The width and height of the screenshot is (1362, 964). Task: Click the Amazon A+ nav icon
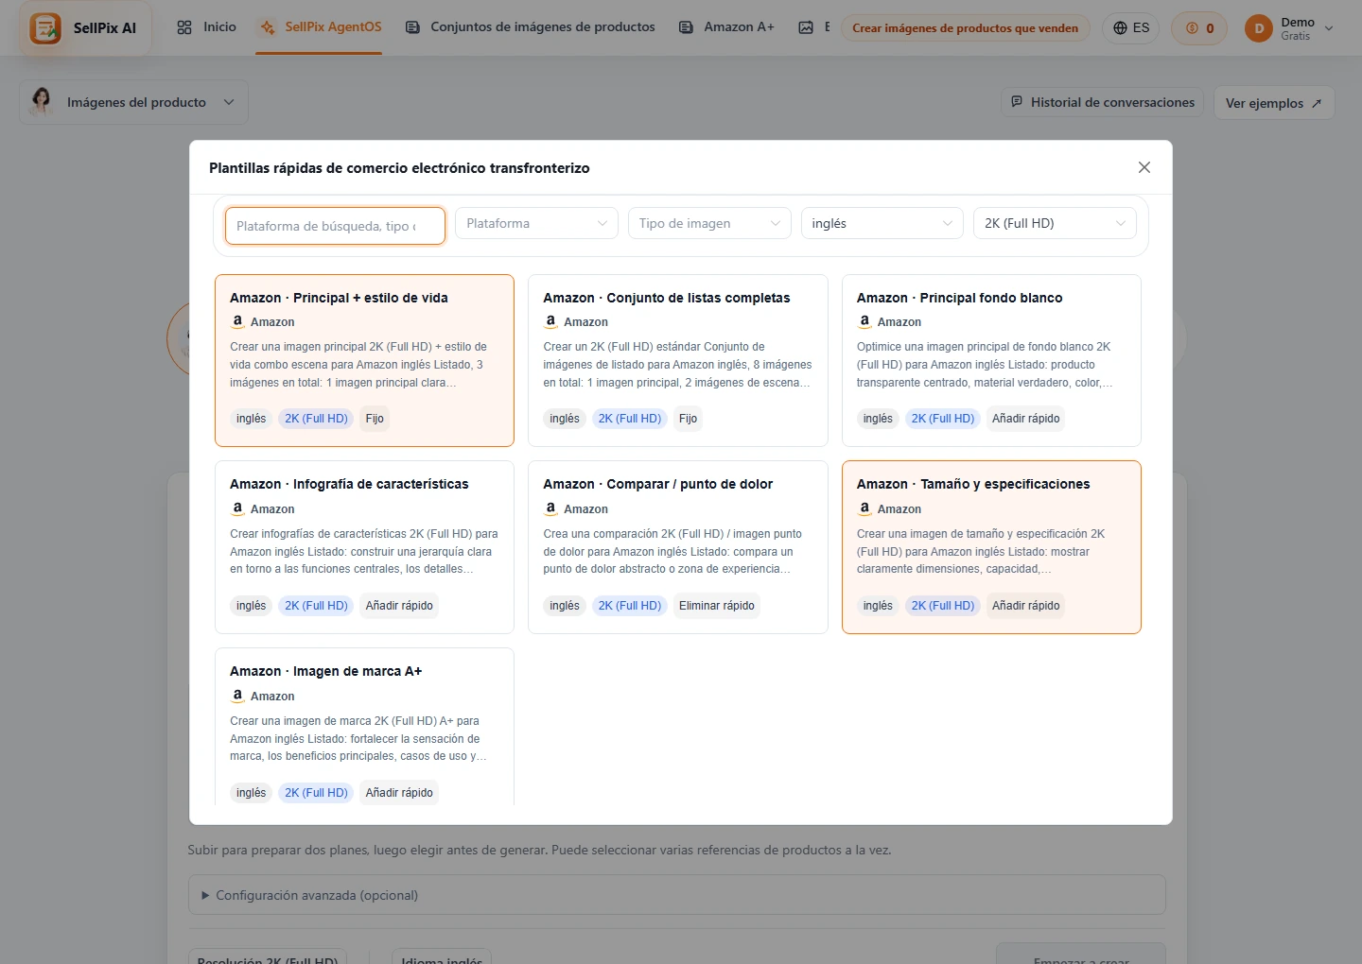tap(686, 27)
